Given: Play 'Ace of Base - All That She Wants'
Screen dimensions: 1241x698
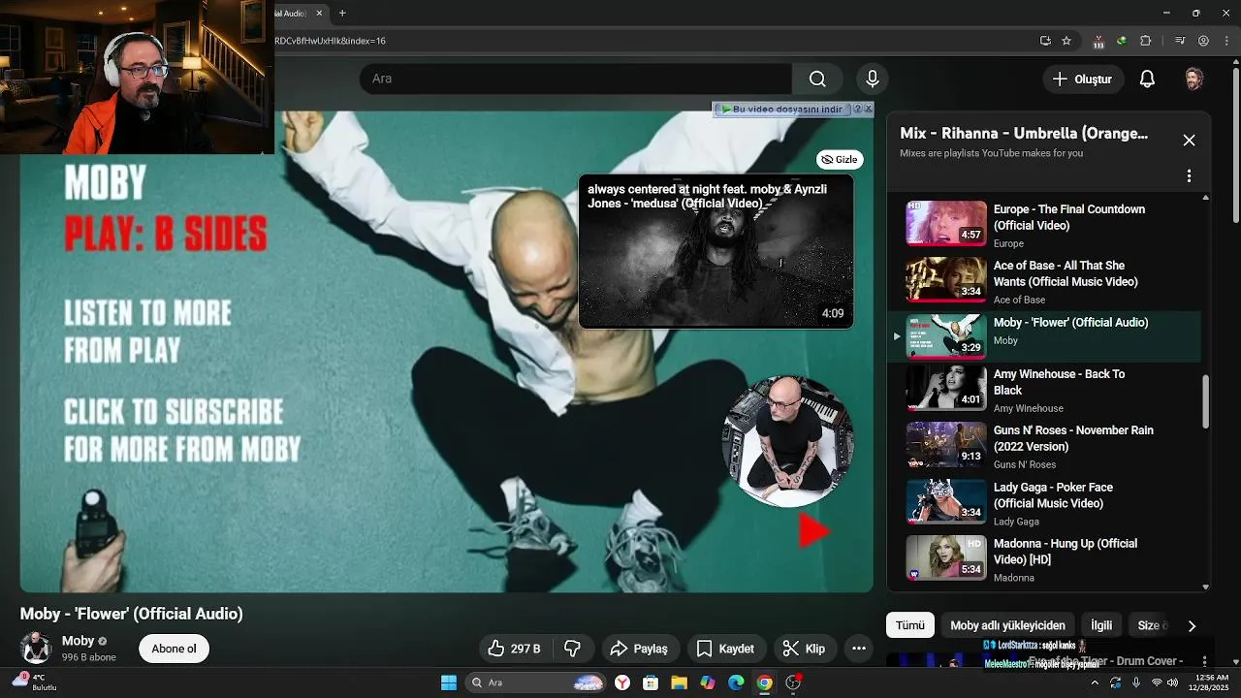Looking at the screenshot, I should point(1044,281).
